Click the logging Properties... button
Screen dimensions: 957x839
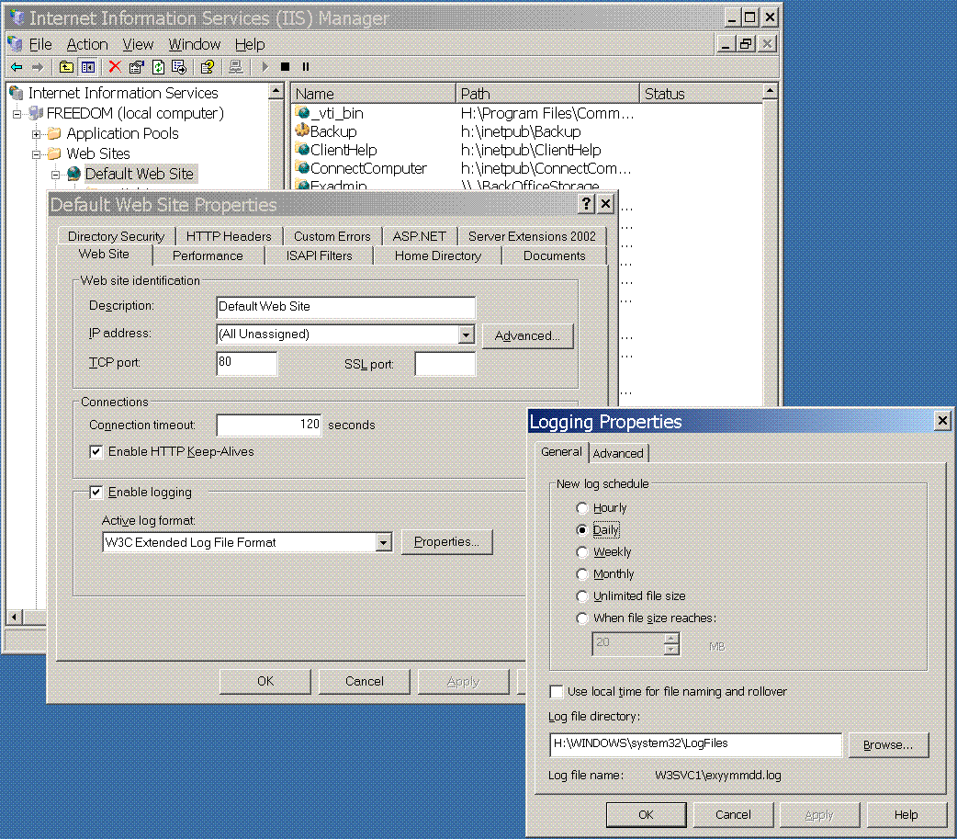click(446, 541)
